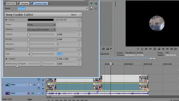This screenshot has width=179, height=101.
Task: Enable keyframe animation for Border
Action: (x=79, y=39)
